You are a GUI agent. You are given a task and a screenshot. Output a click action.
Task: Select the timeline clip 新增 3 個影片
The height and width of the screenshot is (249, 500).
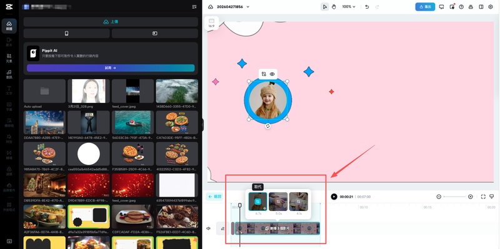tap(277, 228)
